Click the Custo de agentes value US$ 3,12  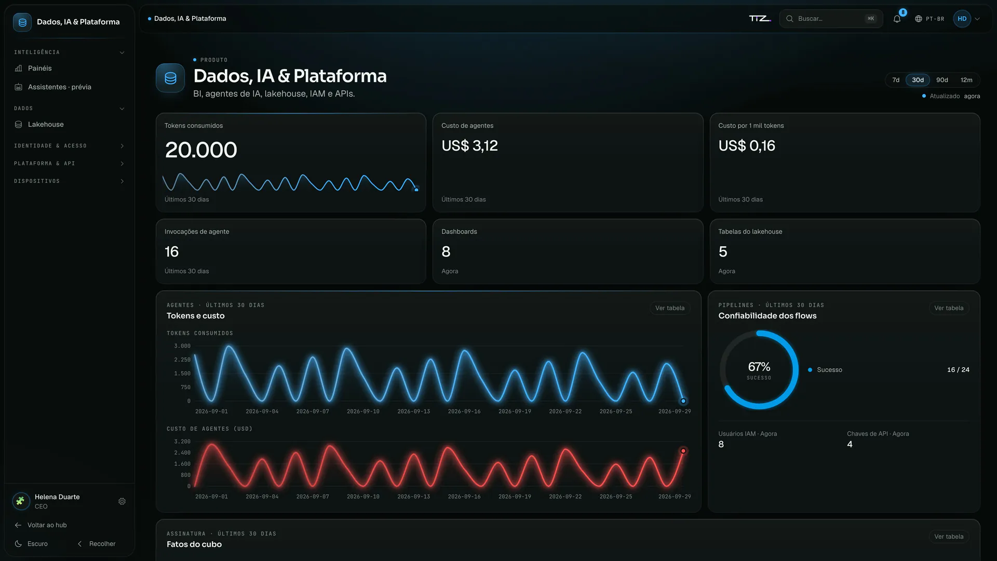coord(469,146)
